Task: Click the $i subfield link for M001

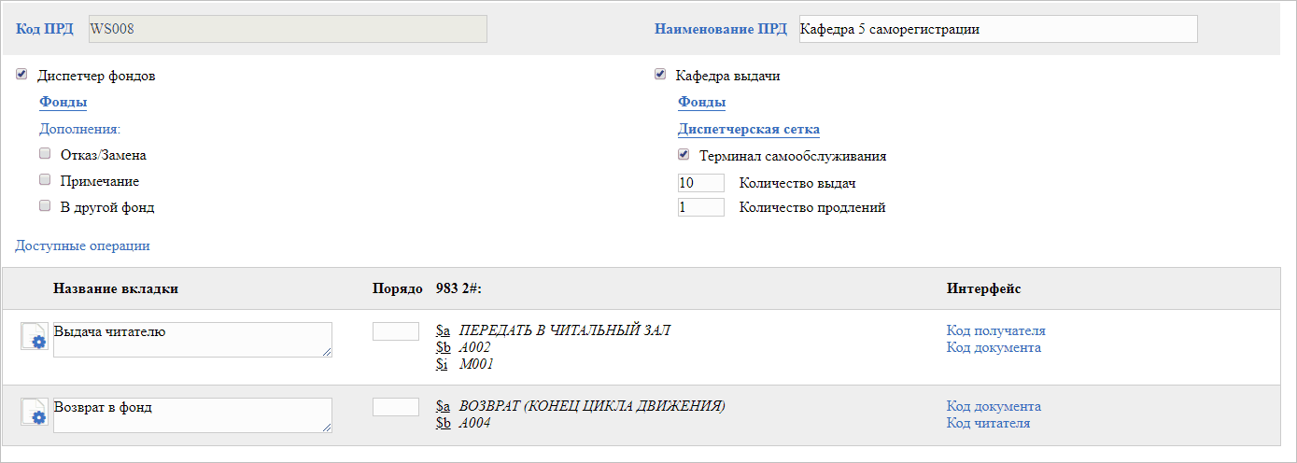Action: click(443, 364)
